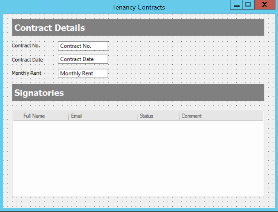This screenshot has width=278, height=212.
Task: Pick the Monthly Rent label
Action: tap(26, 73)
